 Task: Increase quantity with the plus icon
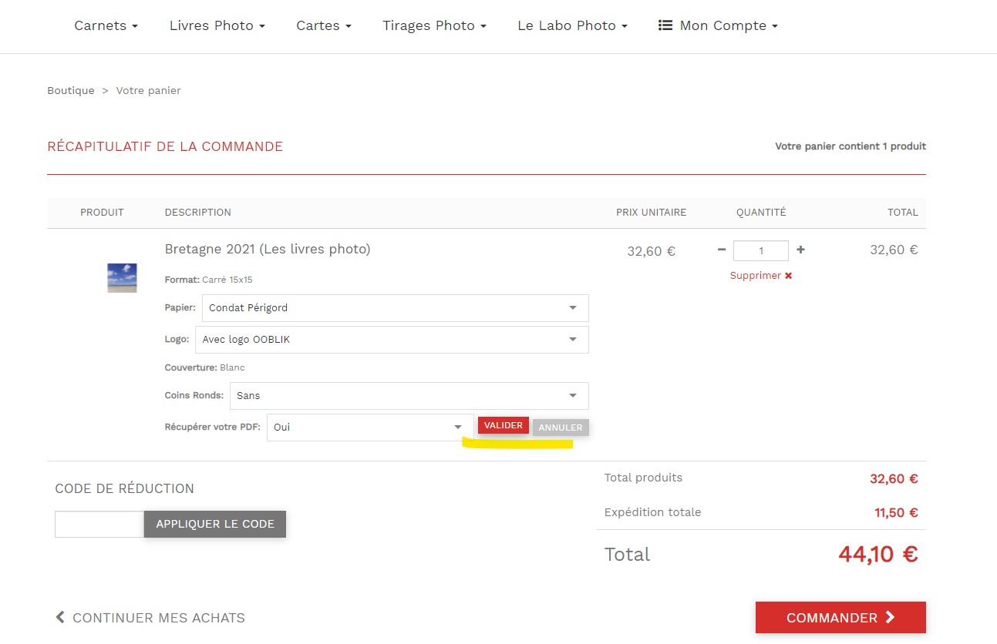click(x=800, y=250)
